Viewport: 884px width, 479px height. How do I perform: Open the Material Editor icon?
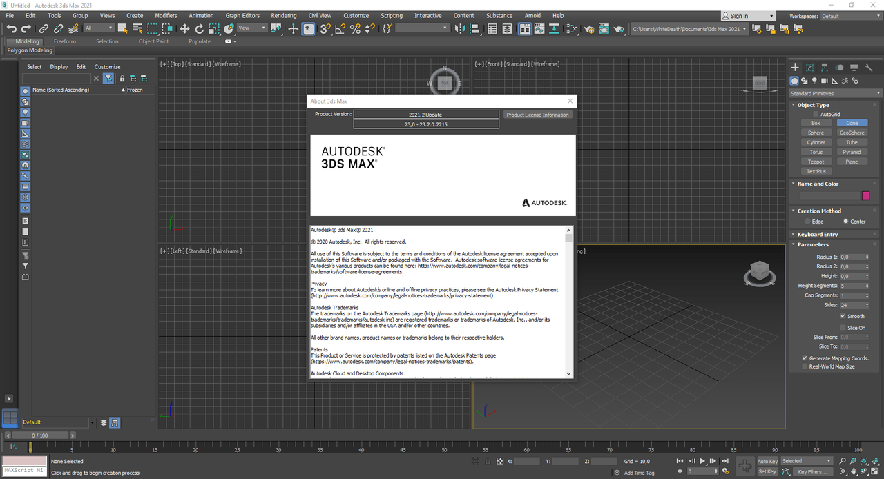click(572, 28)
